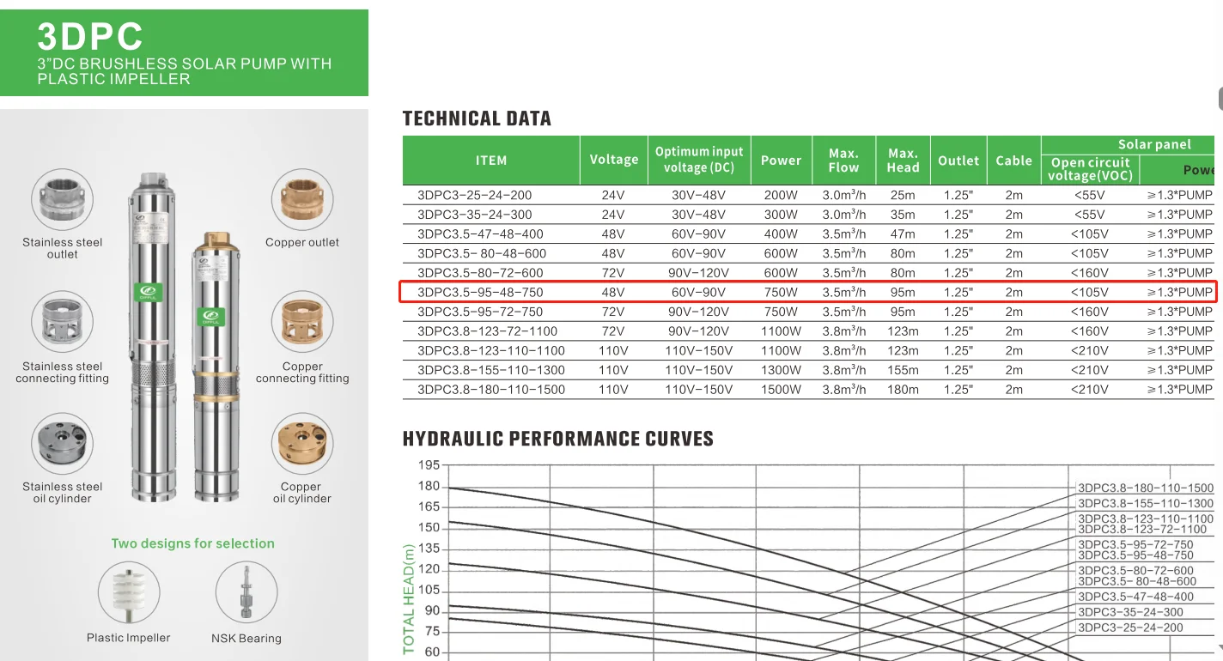Click the 3DPC3.5-47-48-400 curve legend label
Screen dimensions: 1223x661
coord(1135,597)
